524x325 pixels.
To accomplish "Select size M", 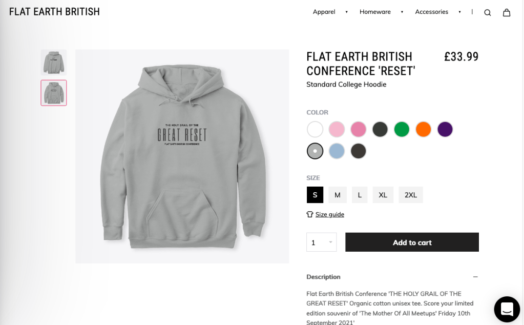I will pos(338,195).
